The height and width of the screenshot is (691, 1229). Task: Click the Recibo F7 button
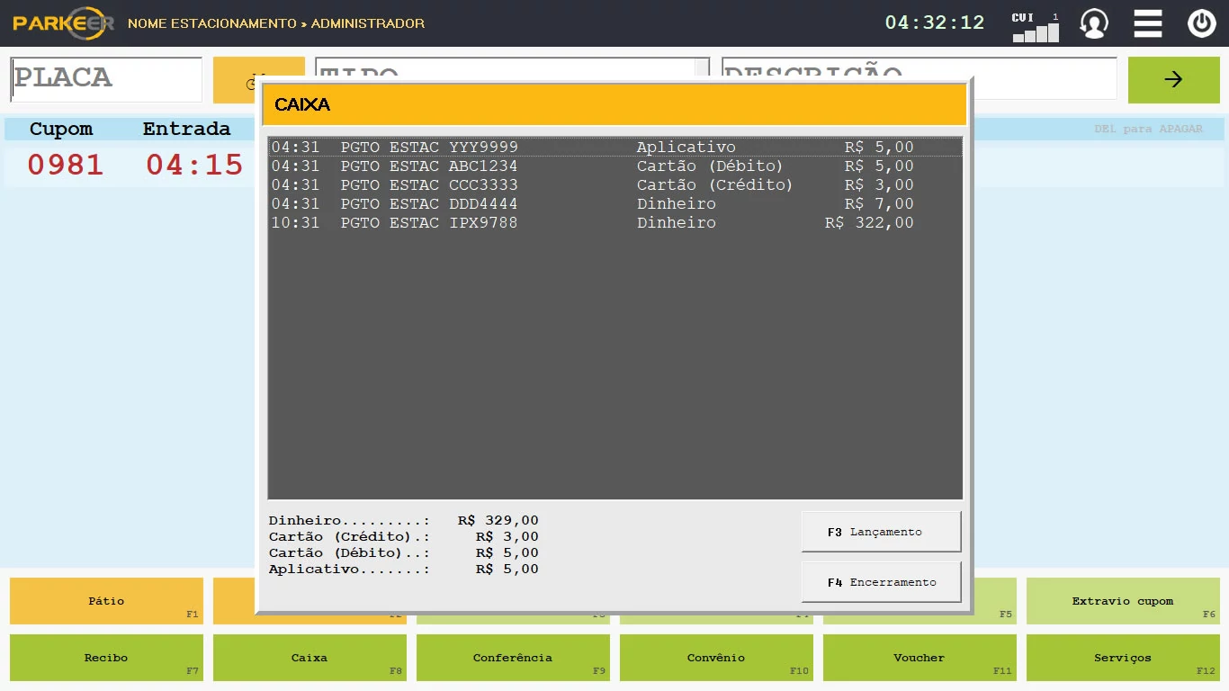[106, 658]
